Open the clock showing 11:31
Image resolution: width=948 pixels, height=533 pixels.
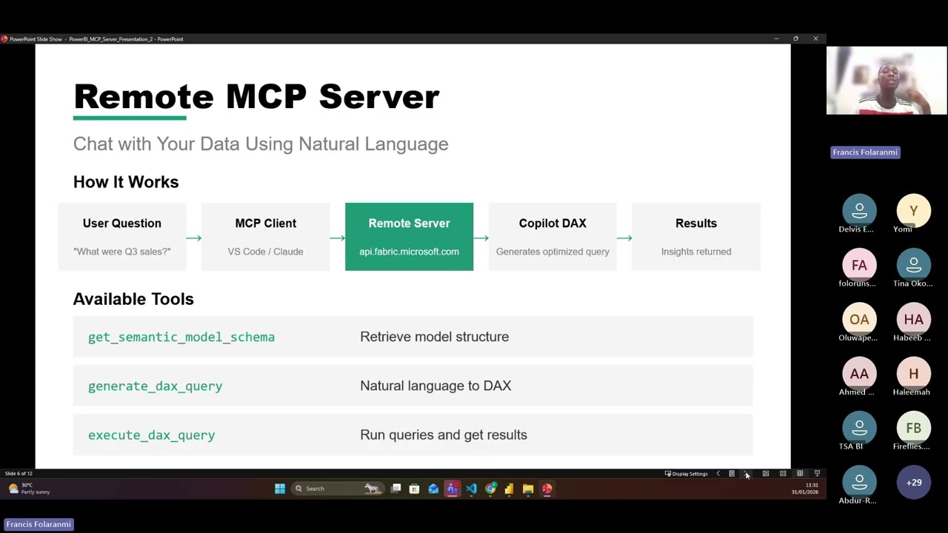click(x=805, y=489)
